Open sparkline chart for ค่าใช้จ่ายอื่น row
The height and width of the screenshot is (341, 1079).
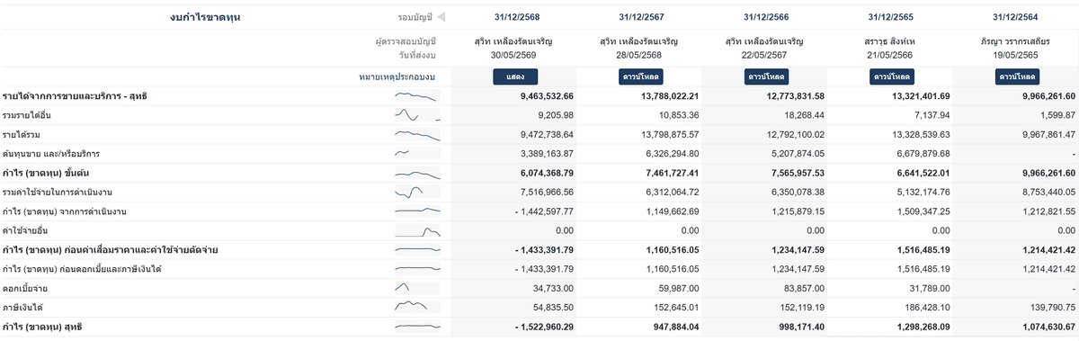pos(418,231)
